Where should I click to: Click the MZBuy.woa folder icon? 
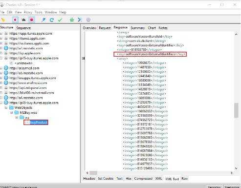pos(17,112)
